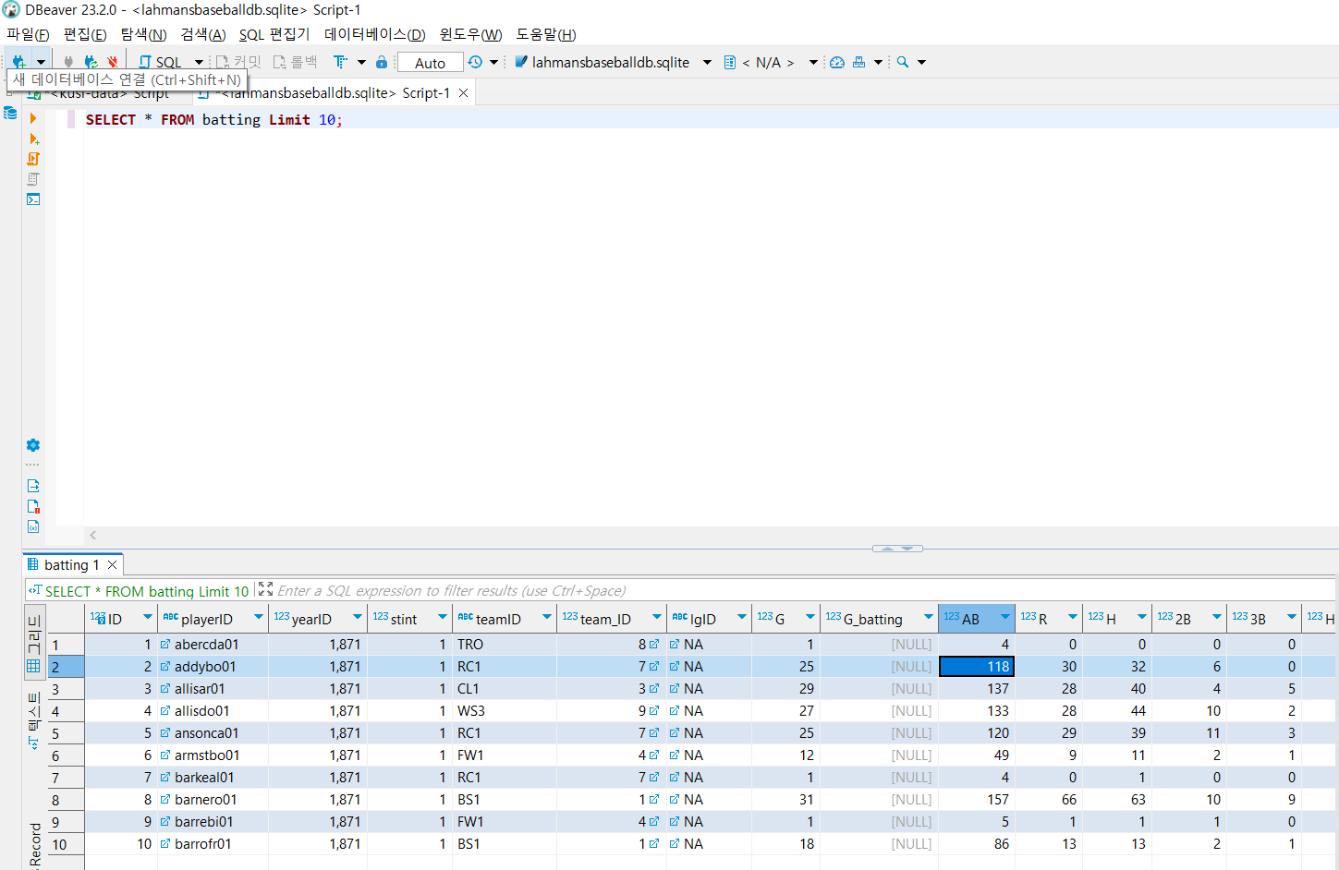Click the 롤백 (rollback) button

click(x=295, y=62)
